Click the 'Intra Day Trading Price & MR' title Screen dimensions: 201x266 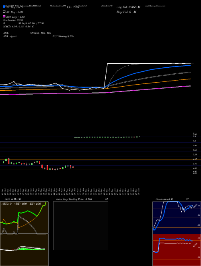(74, 199)
